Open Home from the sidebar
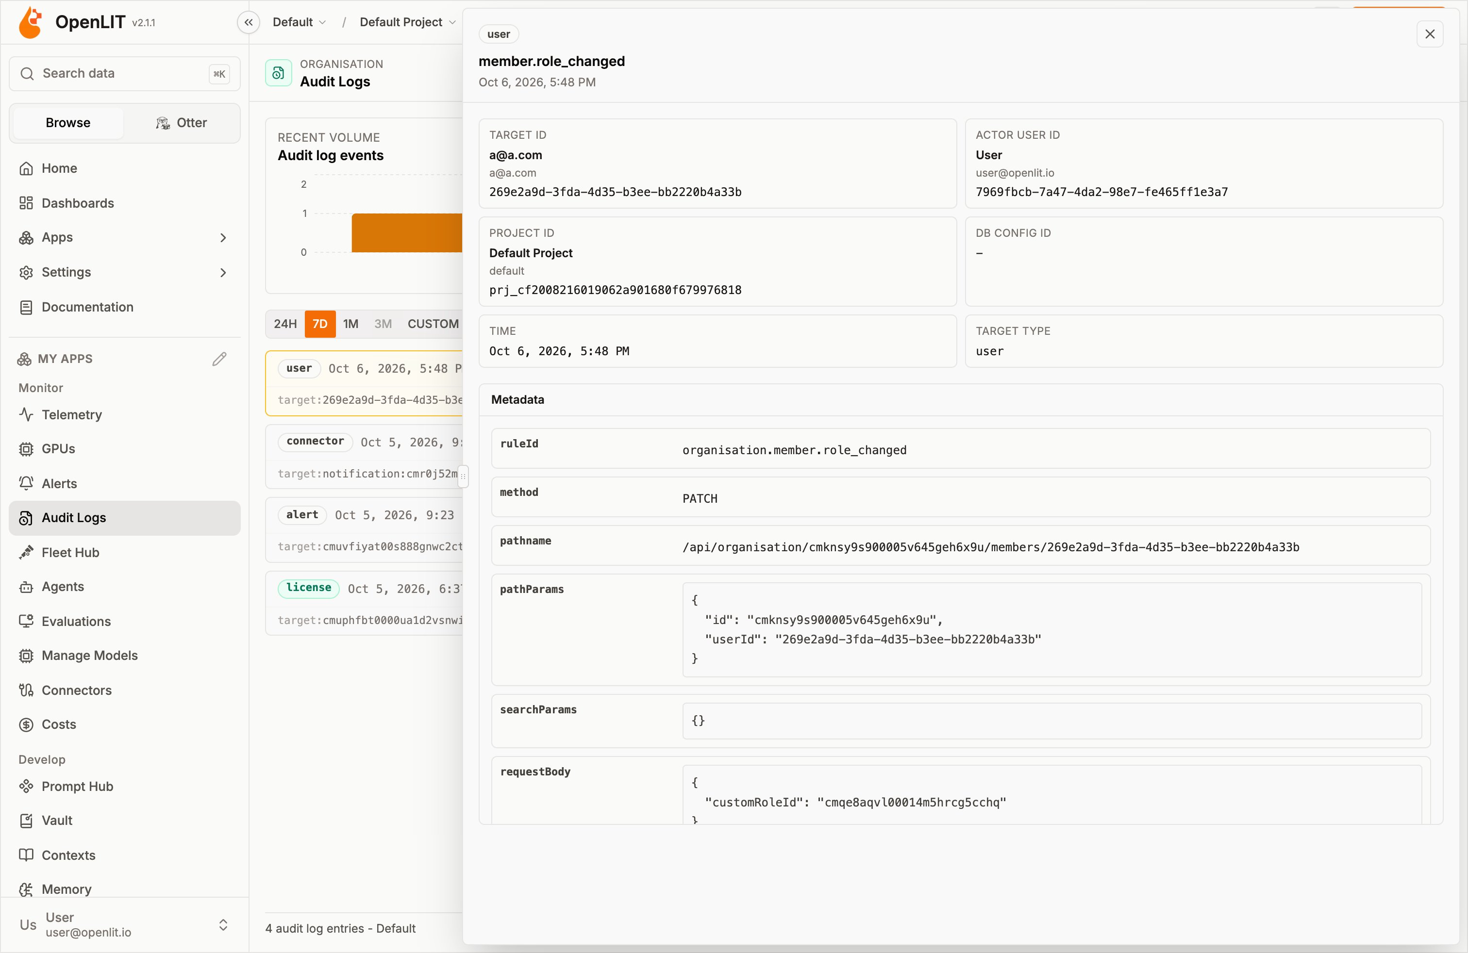The width and height of the screenshot is (1468, 953). 124,168
